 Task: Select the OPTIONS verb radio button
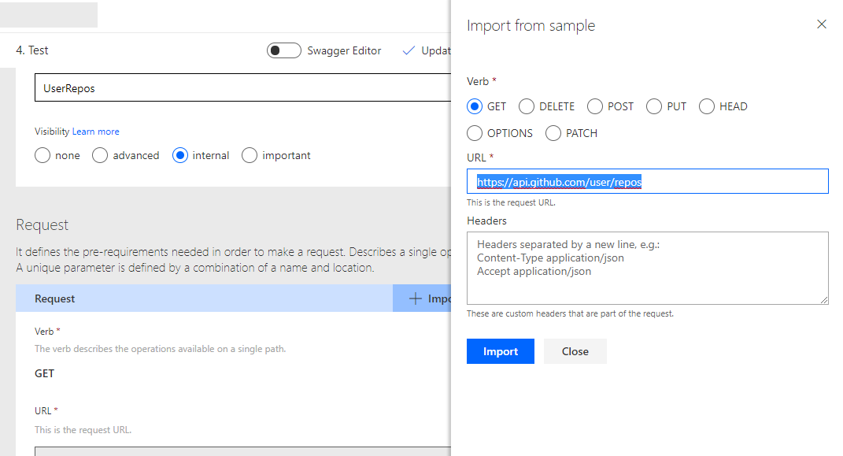[x=474, y=133]
